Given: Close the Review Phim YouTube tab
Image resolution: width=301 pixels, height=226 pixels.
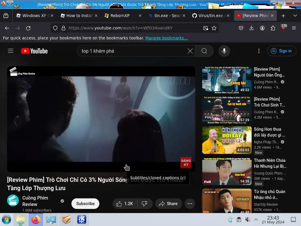Looking at the screenshot, I should click(x=272, y=16).
